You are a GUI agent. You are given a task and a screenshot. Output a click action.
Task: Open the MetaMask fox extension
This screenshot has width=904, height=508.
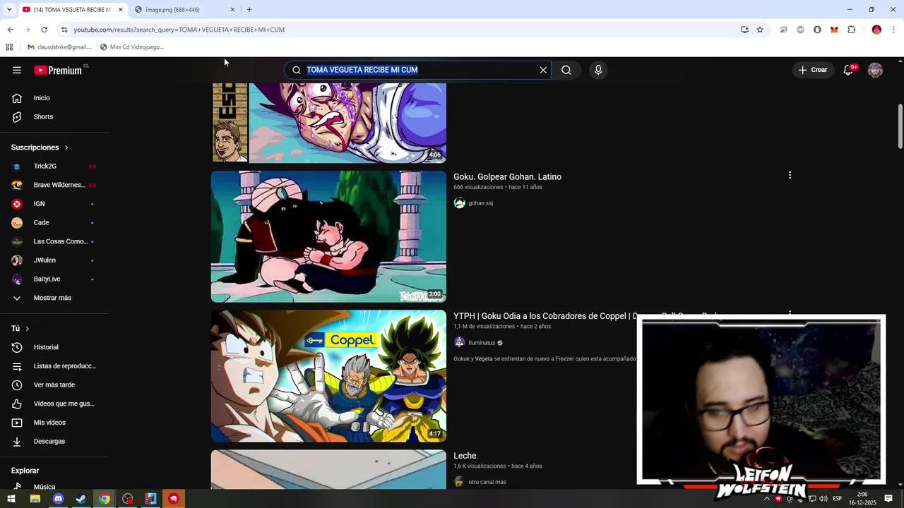[x=834, y=30]
